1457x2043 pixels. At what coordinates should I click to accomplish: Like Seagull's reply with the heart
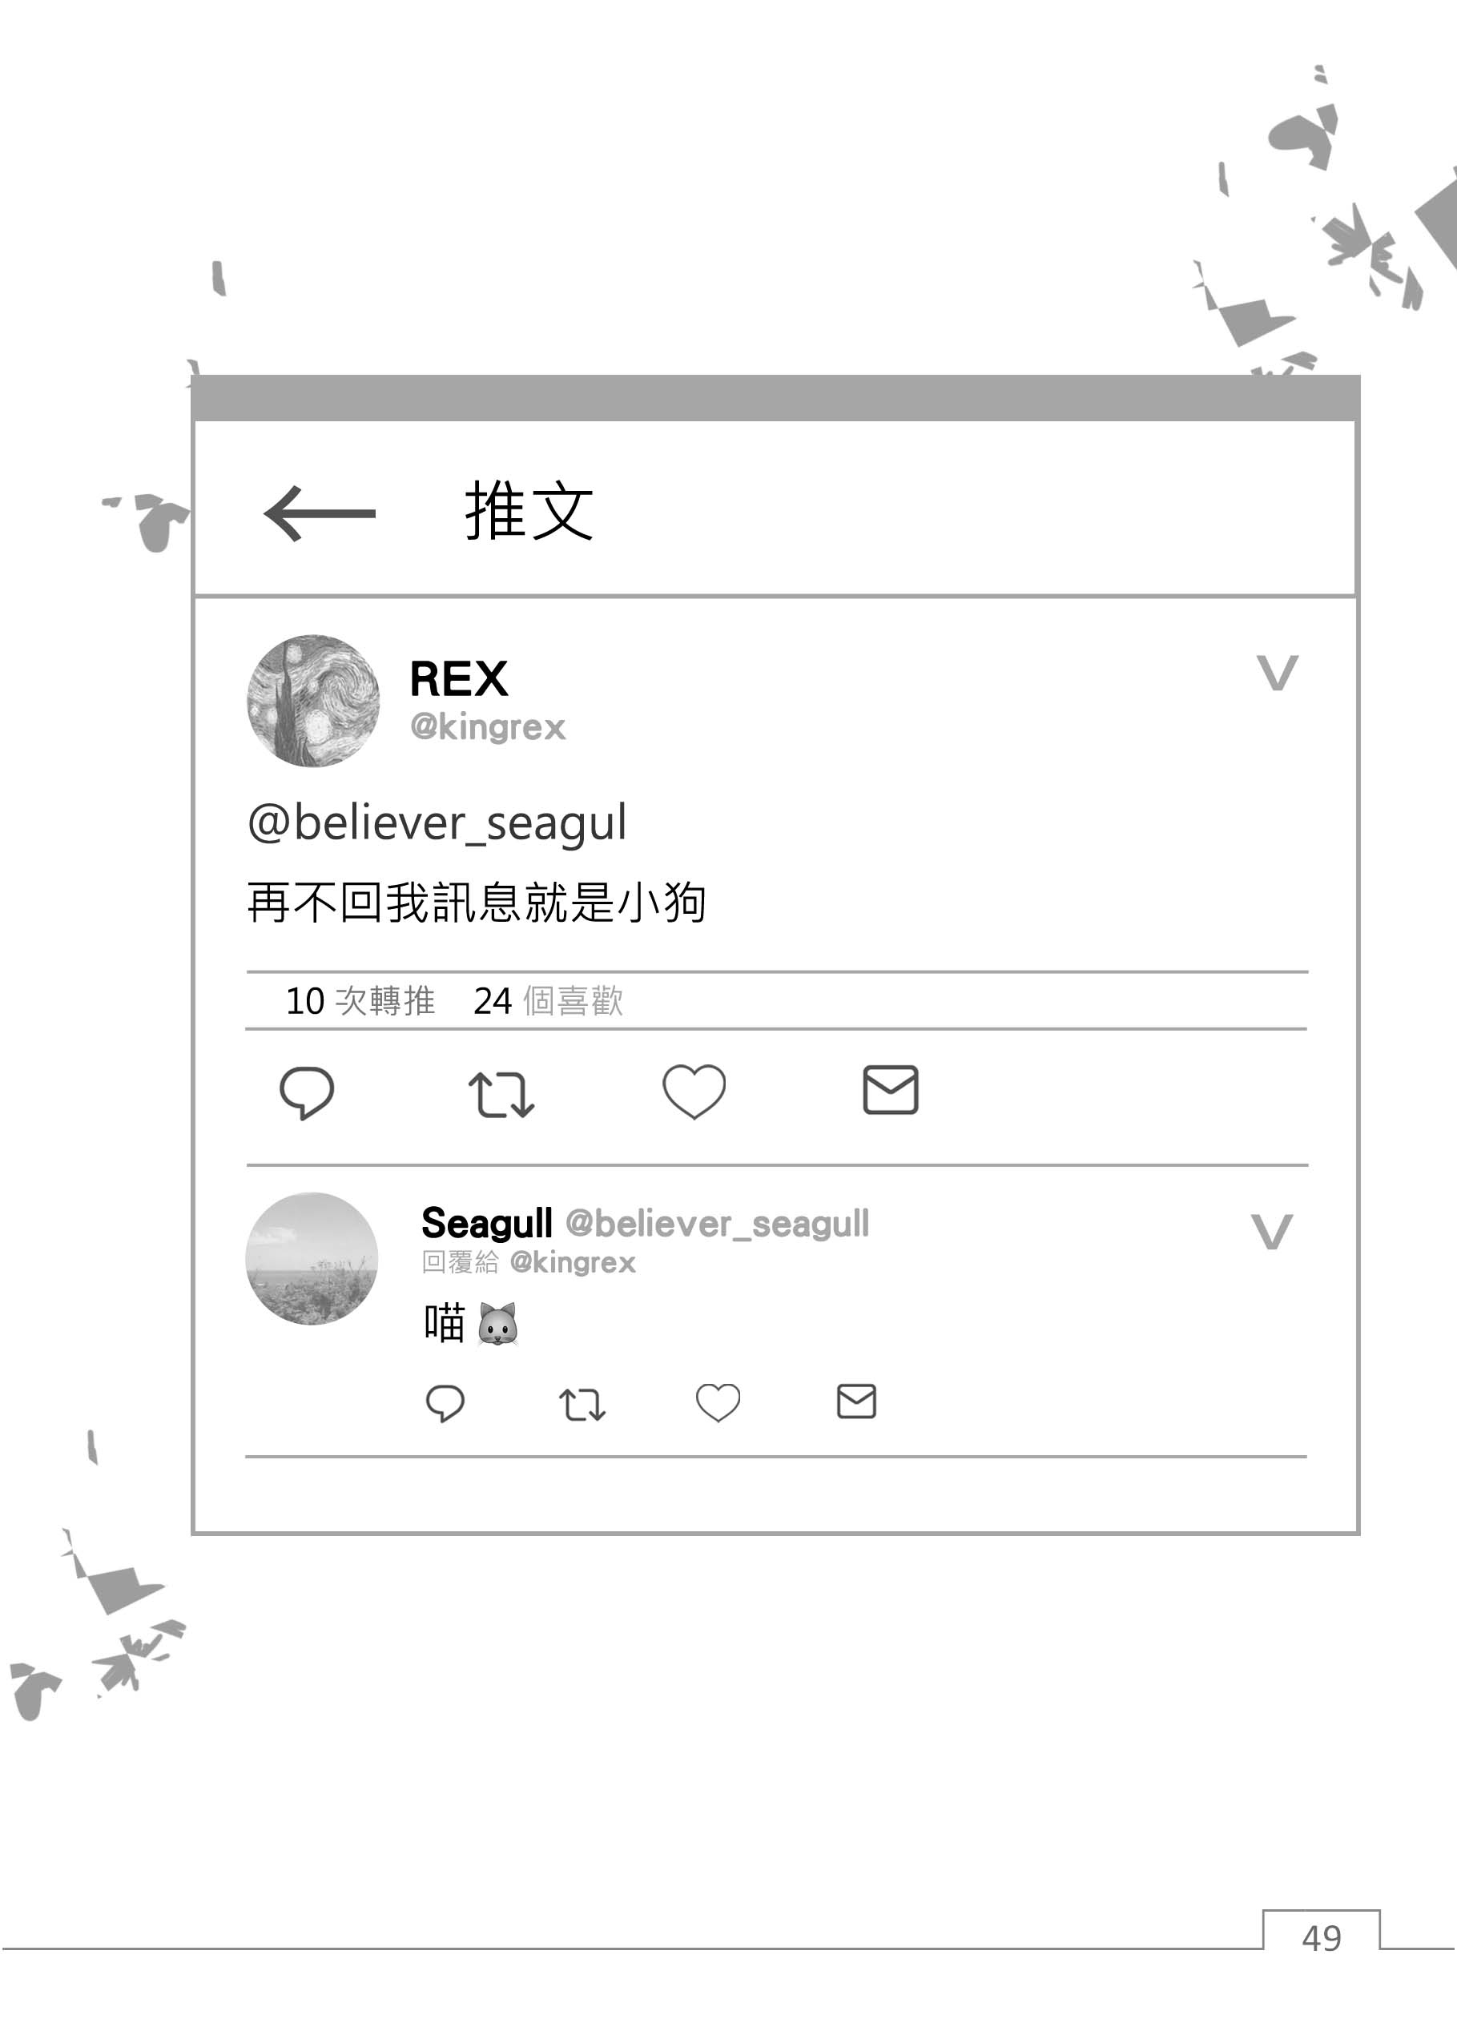click(x=718, y=1402)
